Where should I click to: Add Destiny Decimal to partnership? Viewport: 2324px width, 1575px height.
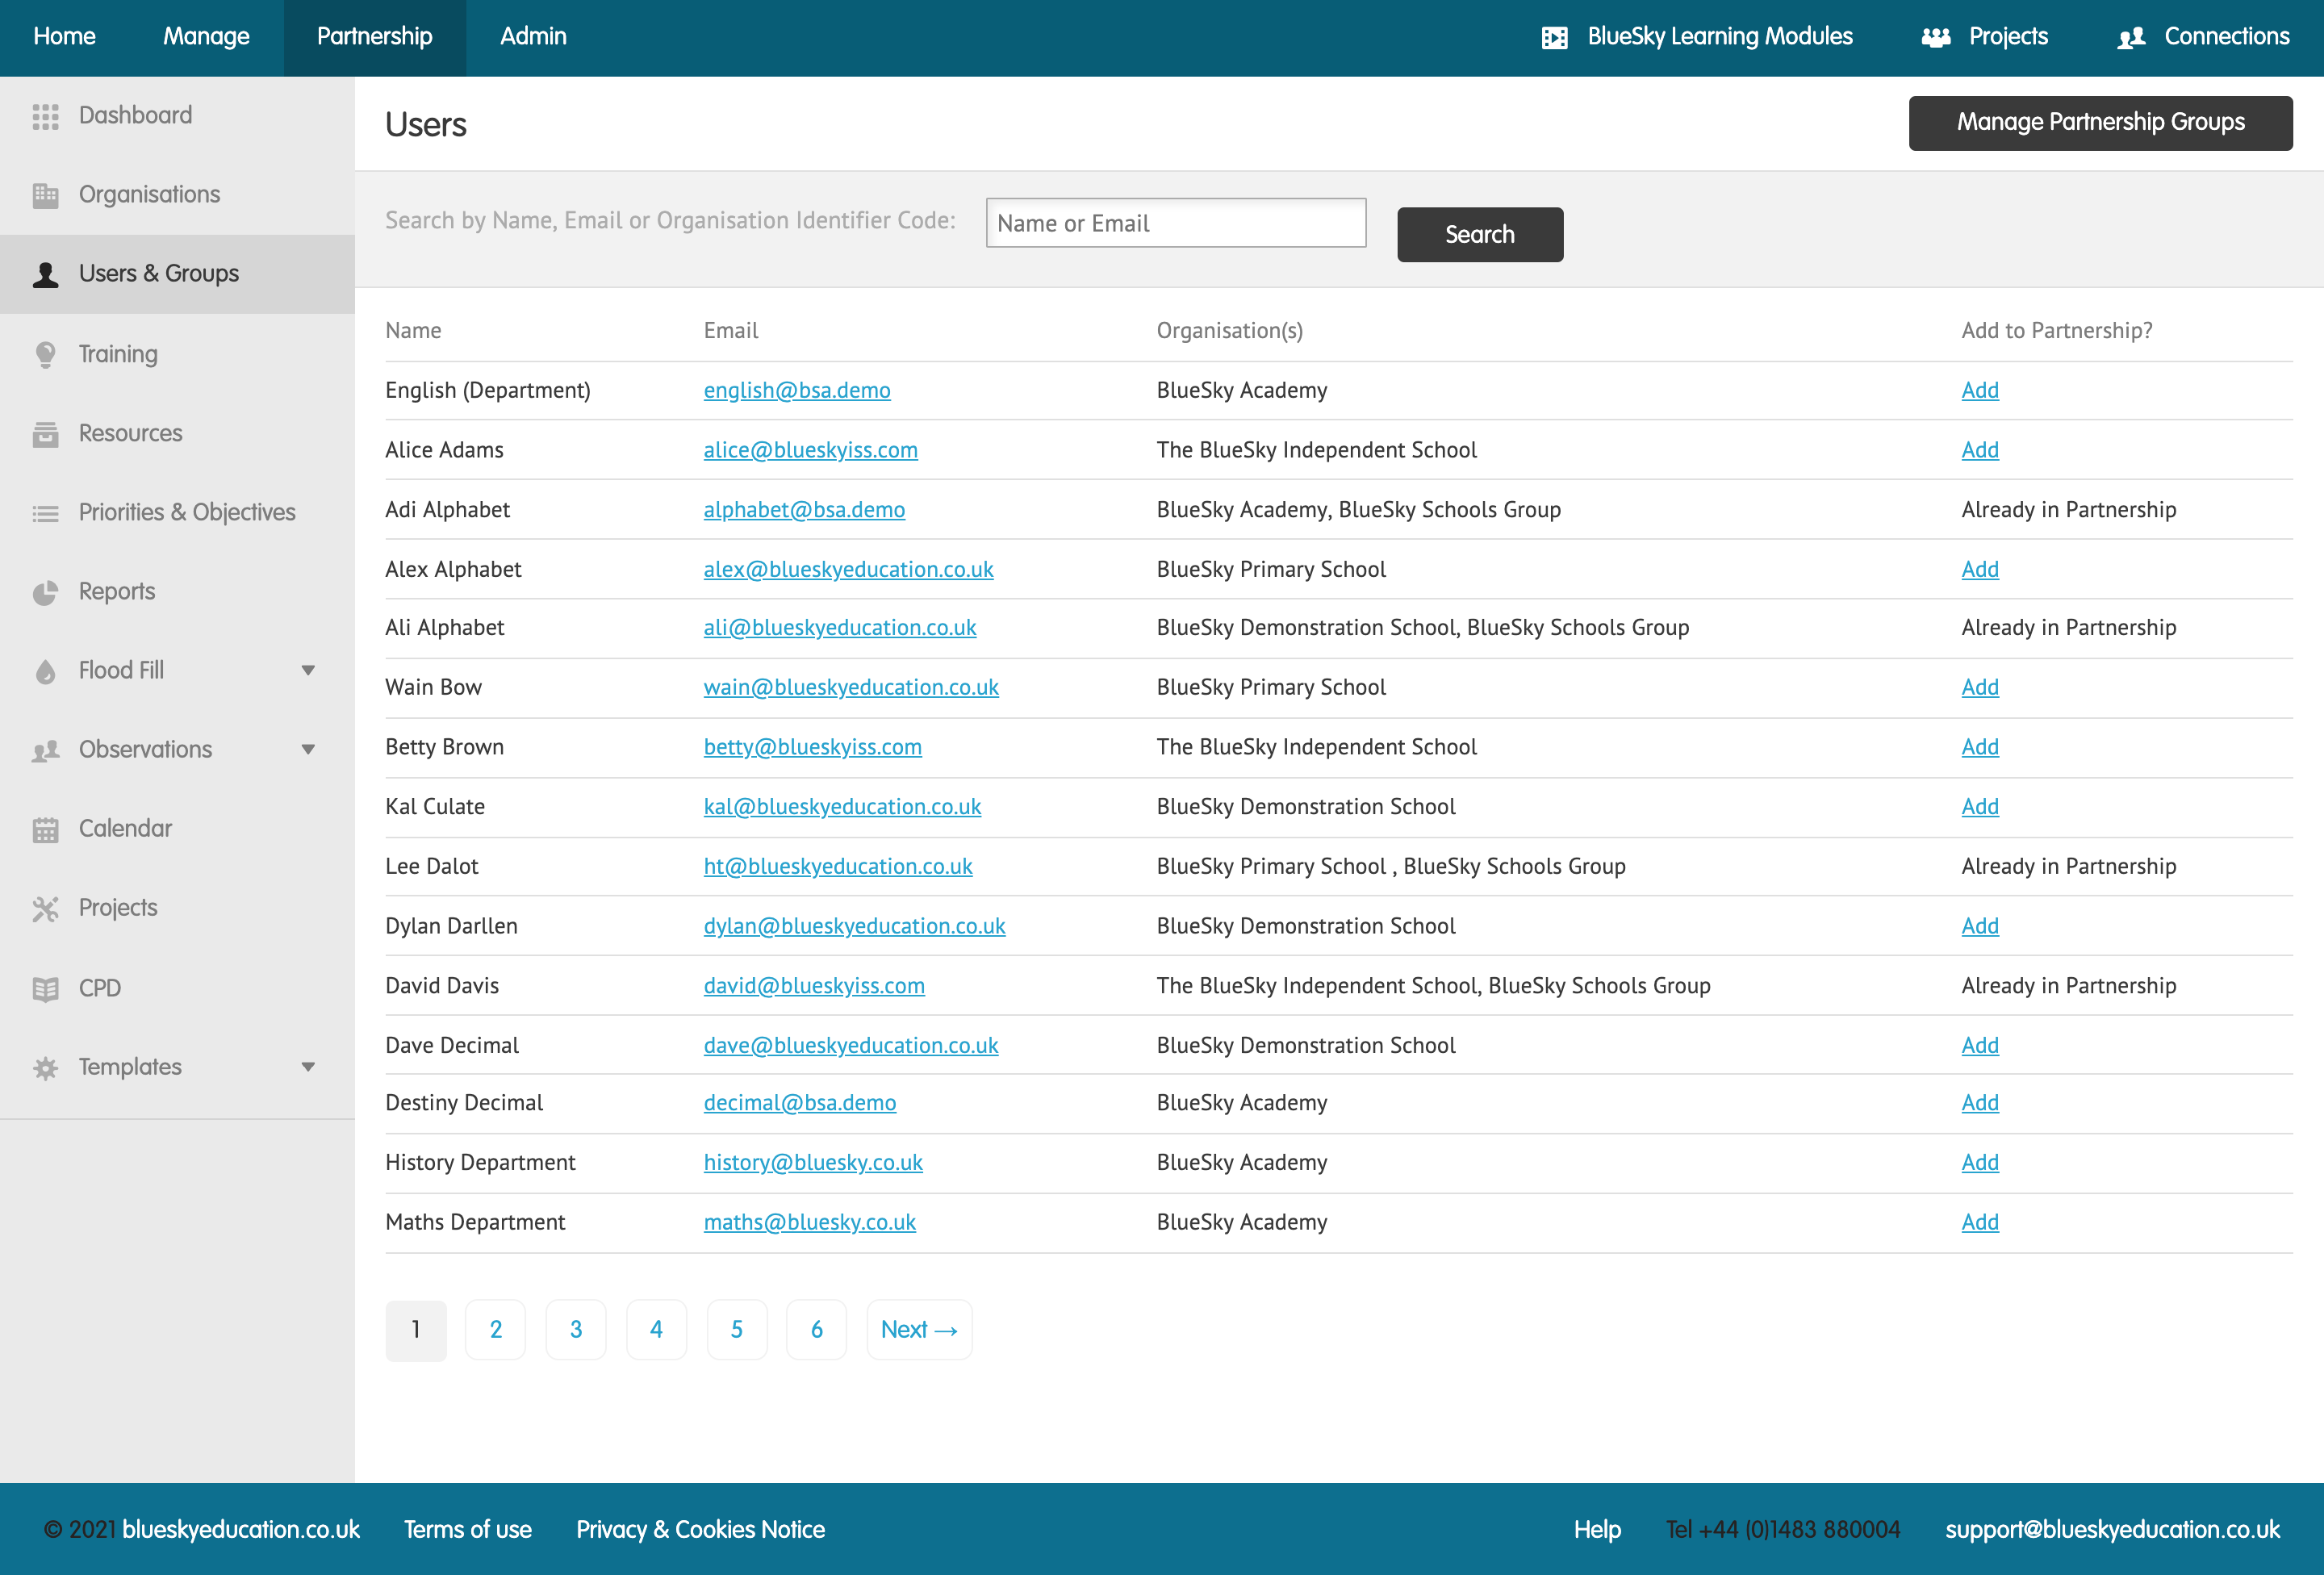pyautogui.click(x=1980, y=1103)
